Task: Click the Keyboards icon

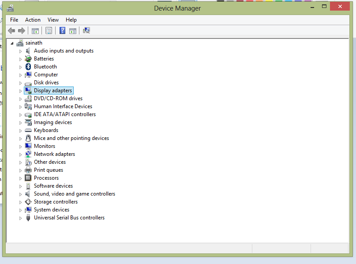Action: pos(28,130)
